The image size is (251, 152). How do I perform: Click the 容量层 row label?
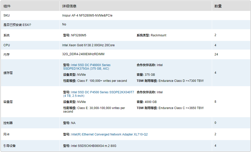8,102
